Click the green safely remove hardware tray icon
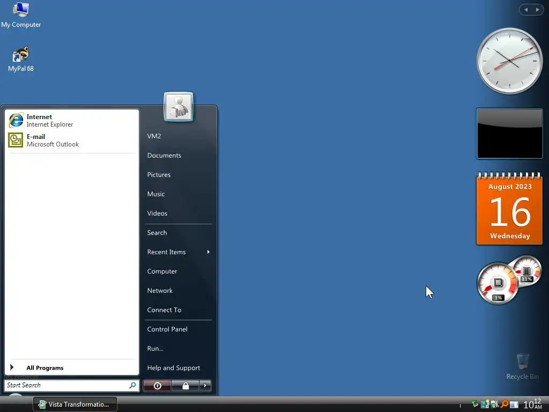Image resolution: width=549 pixels, height=412 pixels. click(475, 403)
